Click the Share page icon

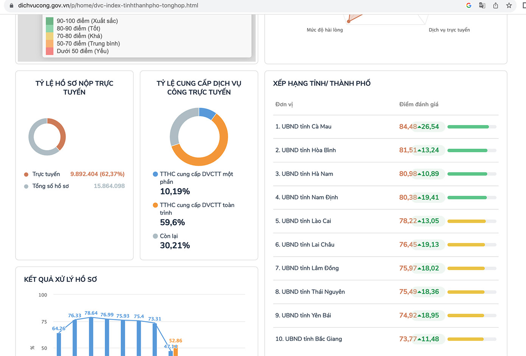pyautogui.click(x=495, y=5)
